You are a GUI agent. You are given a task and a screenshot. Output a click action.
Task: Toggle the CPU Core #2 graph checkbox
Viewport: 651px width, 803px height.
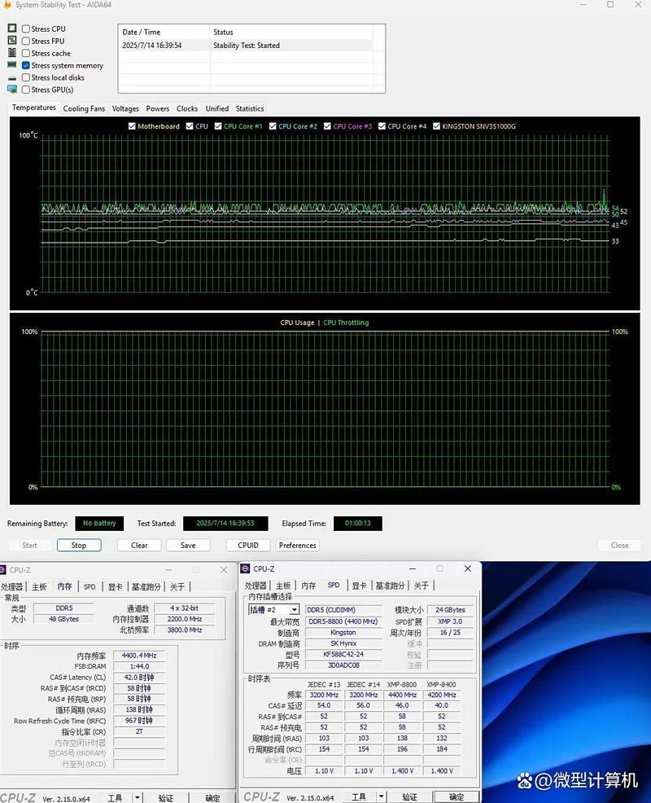(x=273, y=126)
